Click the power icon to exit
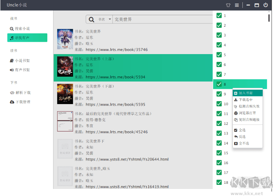 click(x=266, y=5)
